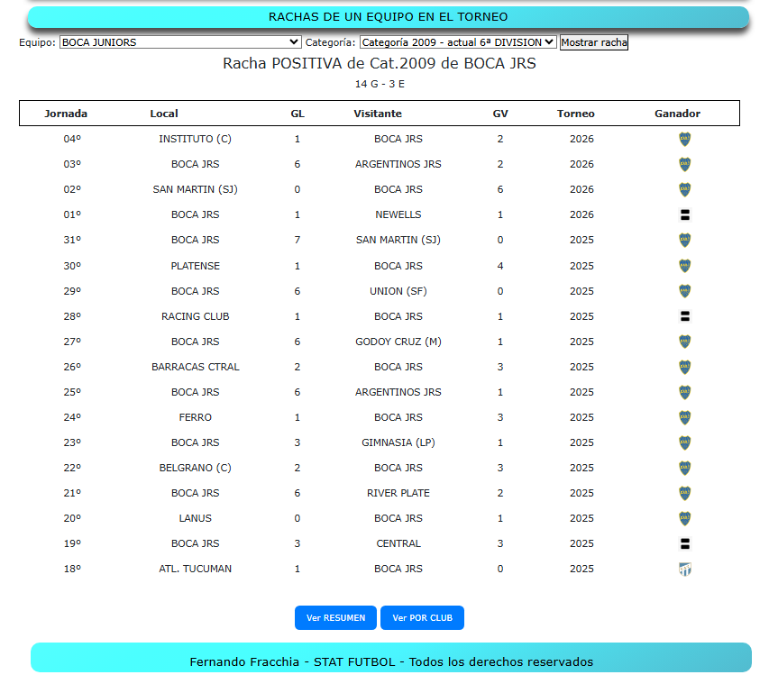Click home score 7 in jornada 31º row
The height and width of the screenshot is (693, 769).
point(298,240)
